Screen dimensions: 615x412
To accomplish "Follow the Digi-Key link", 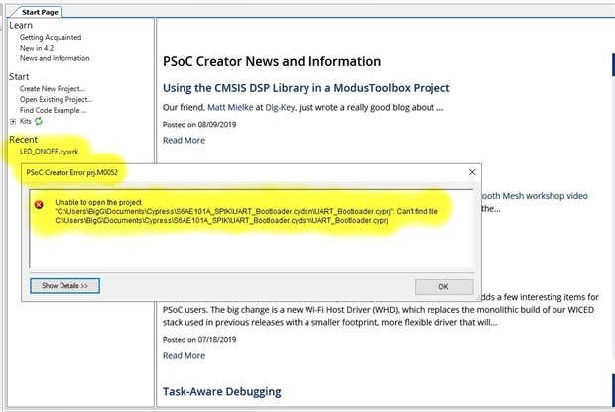I will [280, 107].
